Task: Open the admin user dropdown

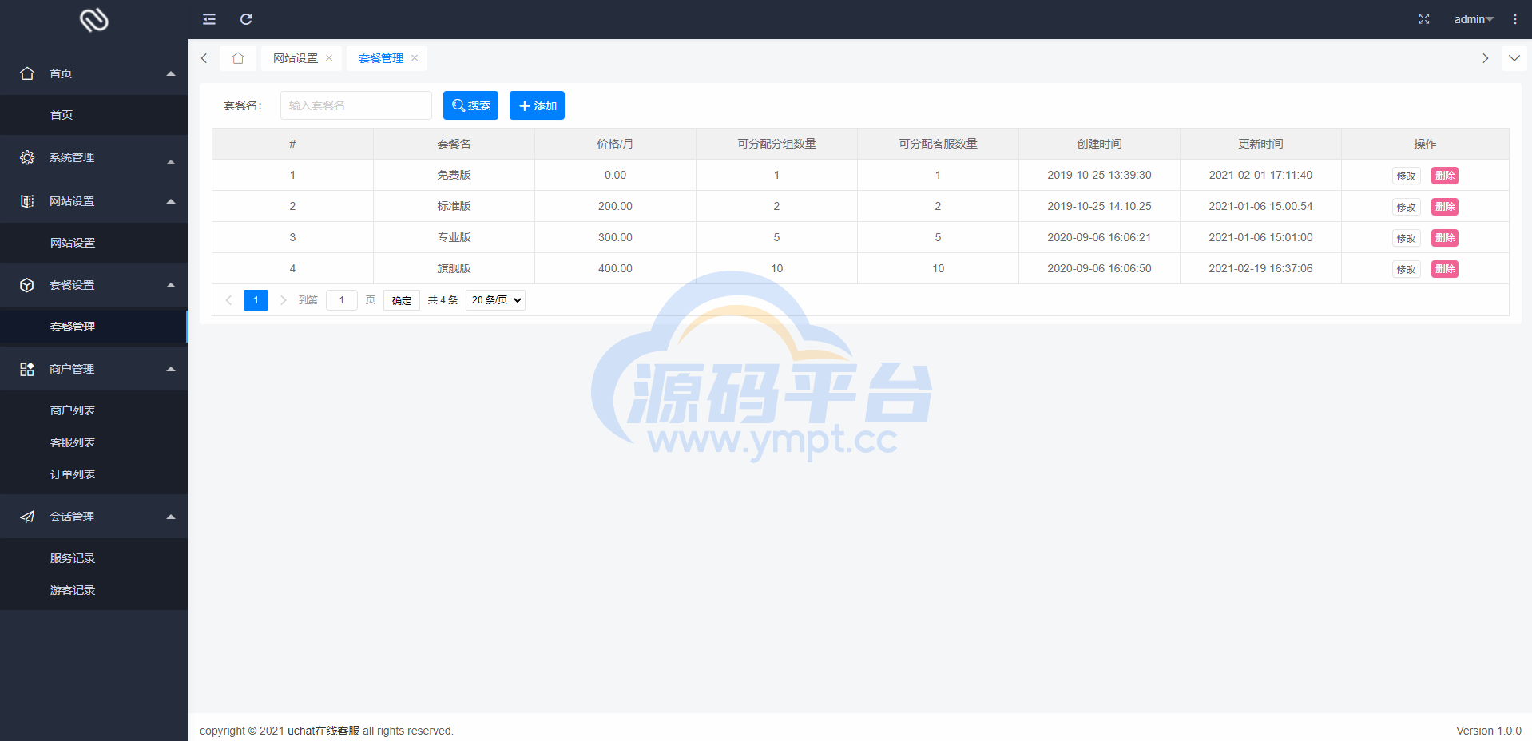Action: (x=1474, y=19)
